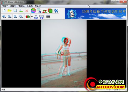The height and width of the screenshot is (92, 128).
Task: Open the 工具(T) menu
Action: click(30, 6)
